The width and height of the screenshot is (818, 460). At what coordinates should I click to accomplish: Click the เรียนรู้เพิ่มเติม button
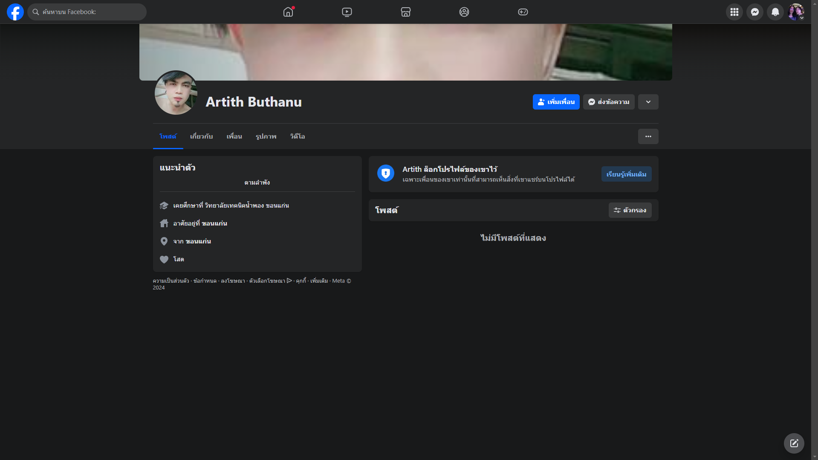point(626,174)
